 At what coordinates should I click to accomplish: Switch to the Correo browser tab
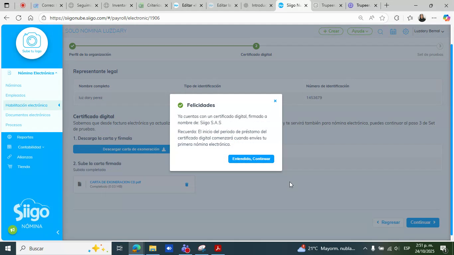point(48,5)
